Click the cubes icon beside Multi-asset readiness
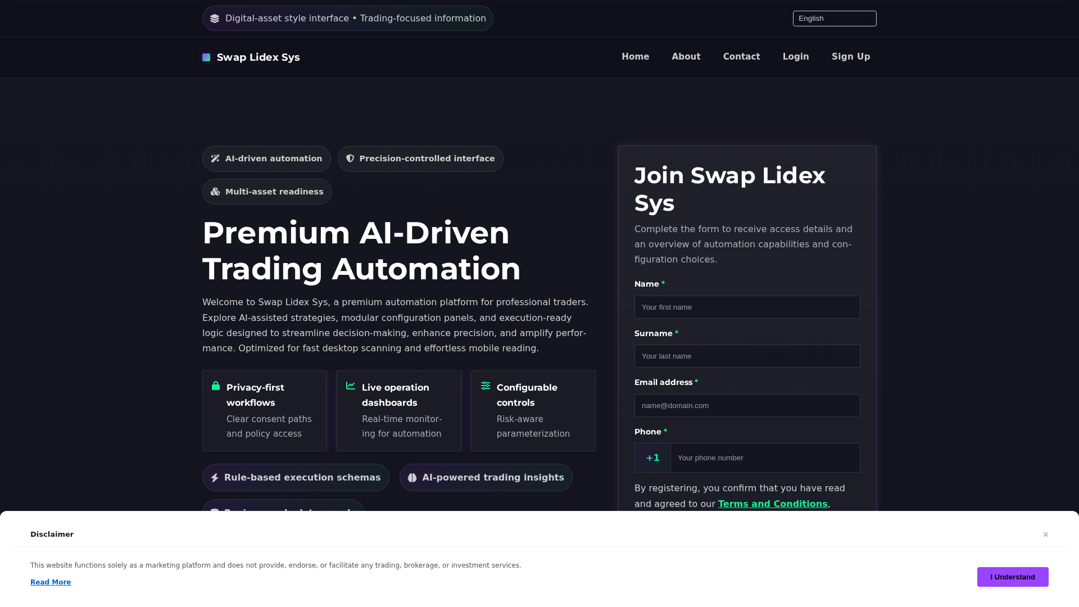 (x=215, y=192)
